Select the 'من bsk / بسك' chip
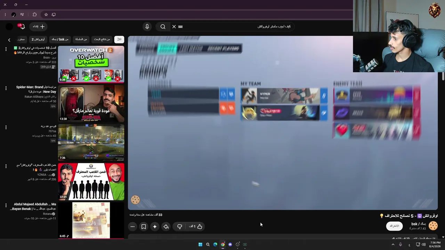445x250 pixels. click(x=60, y=39)
